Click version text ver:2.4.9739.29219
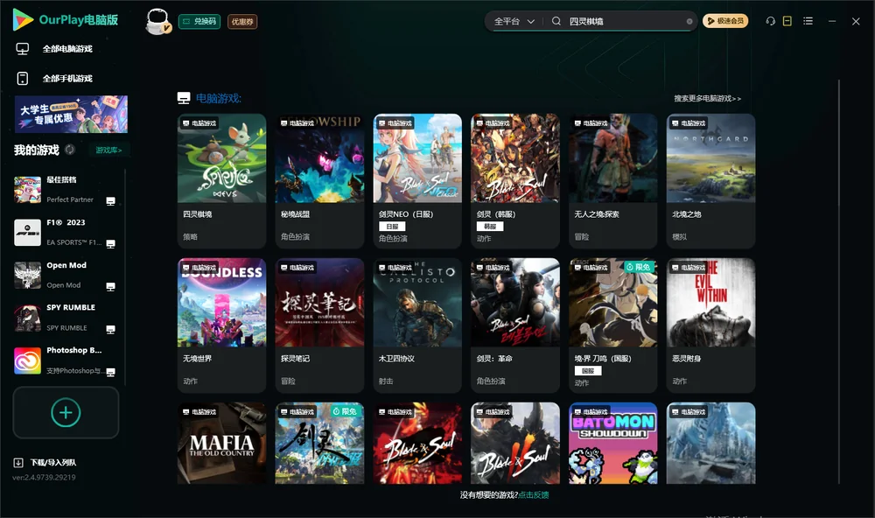Viewport: 875px width, 518px height. point(44,477)
